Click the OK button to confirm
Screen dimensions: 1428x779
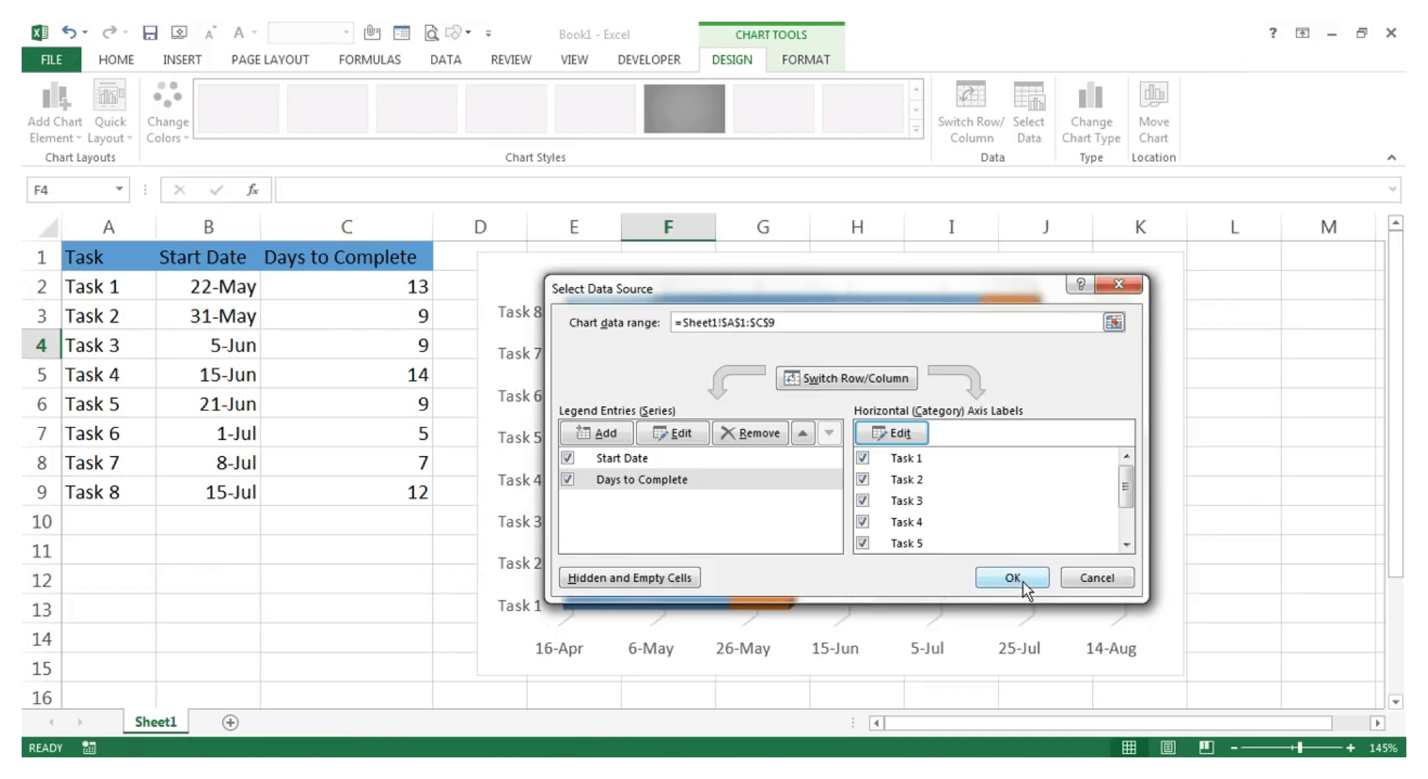(1013, 576)
